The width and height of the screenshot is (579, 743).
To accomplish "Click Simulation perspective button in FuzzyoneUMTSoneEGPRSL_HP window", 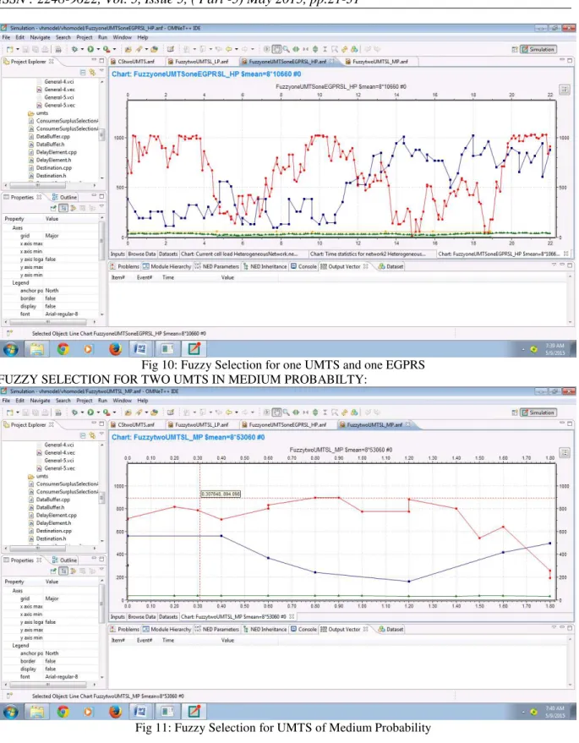I will [538, 49].
